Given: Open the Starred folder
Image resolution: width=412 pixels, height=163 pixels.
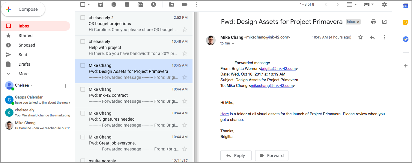Looking at the screenshot, I should pos(35,36).
